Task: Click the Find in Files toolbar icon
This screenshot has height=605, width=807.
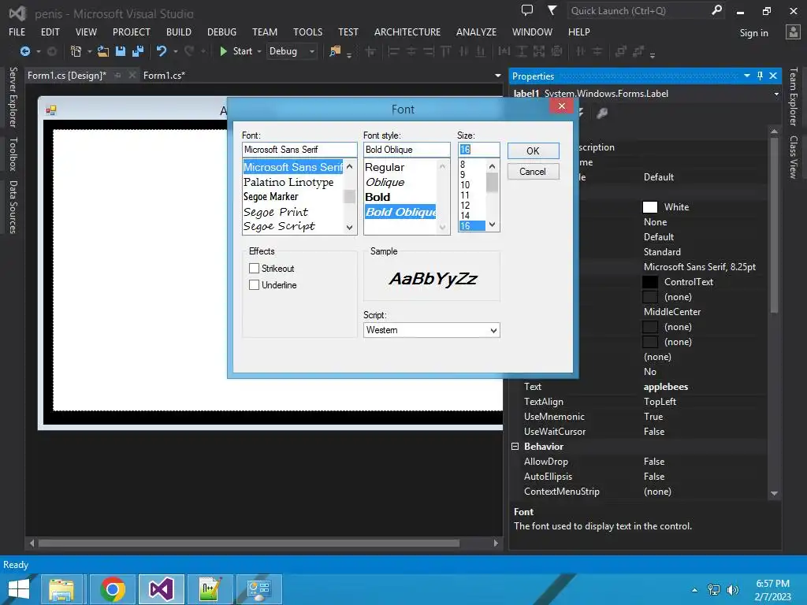Action: [x=335, y=51]
